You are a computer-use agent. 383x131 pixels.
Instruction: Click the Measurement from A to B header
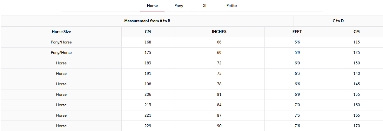pos(147,21)
